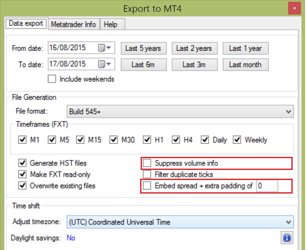Select the Last 1 year range
306x250 pixels.
(246, 48)
